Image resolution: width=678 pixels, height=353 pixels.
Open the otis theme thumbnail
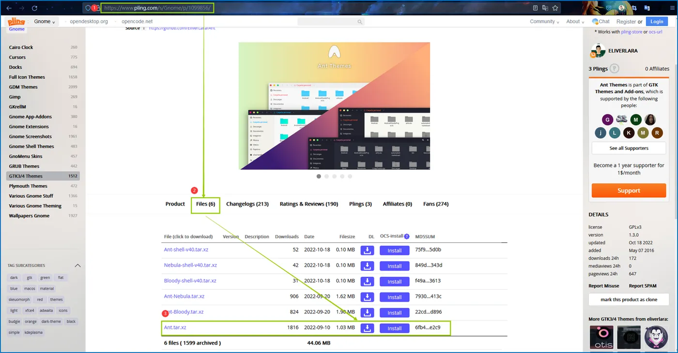click(601, 338)
